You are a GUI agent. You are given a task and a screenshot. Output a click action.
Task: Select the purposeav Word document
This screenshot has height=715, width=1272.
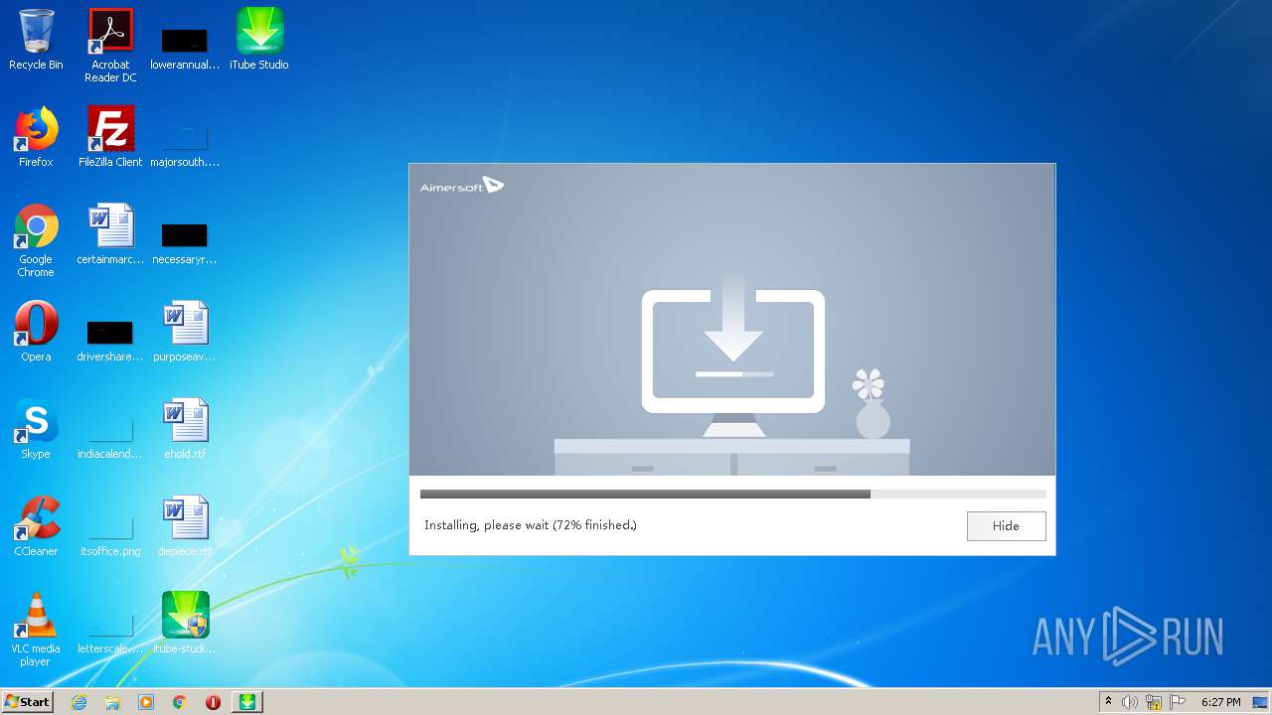tap(185, 332)
